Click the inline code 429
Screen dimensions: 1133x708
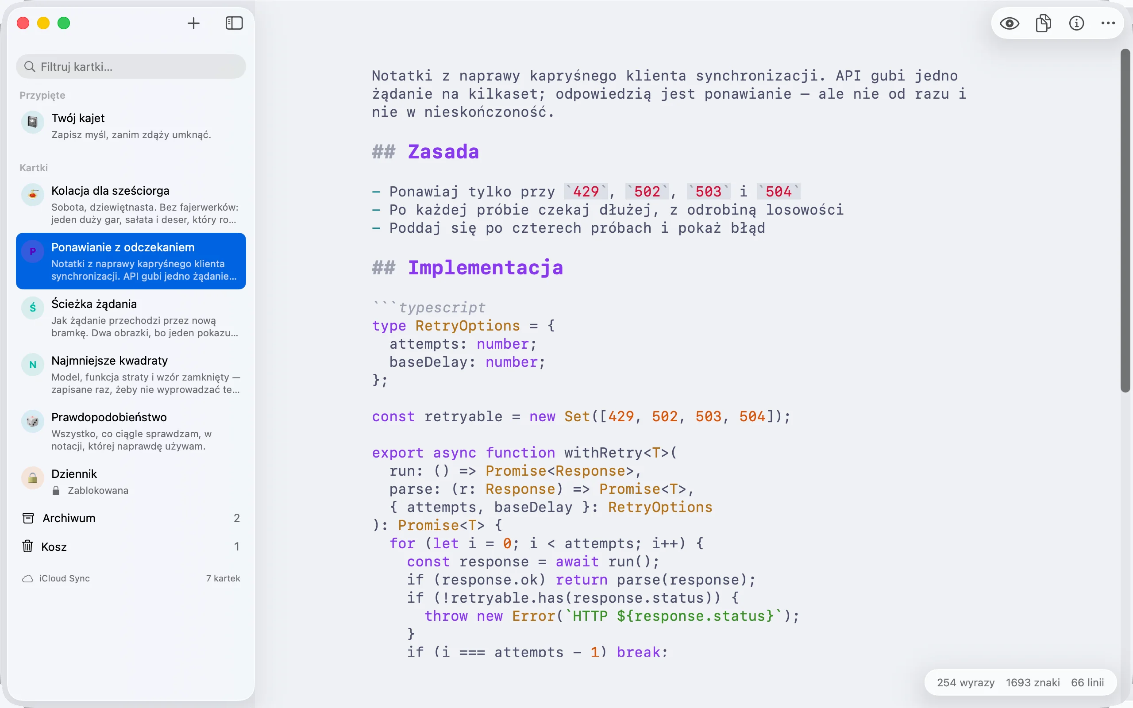(586, 192)
